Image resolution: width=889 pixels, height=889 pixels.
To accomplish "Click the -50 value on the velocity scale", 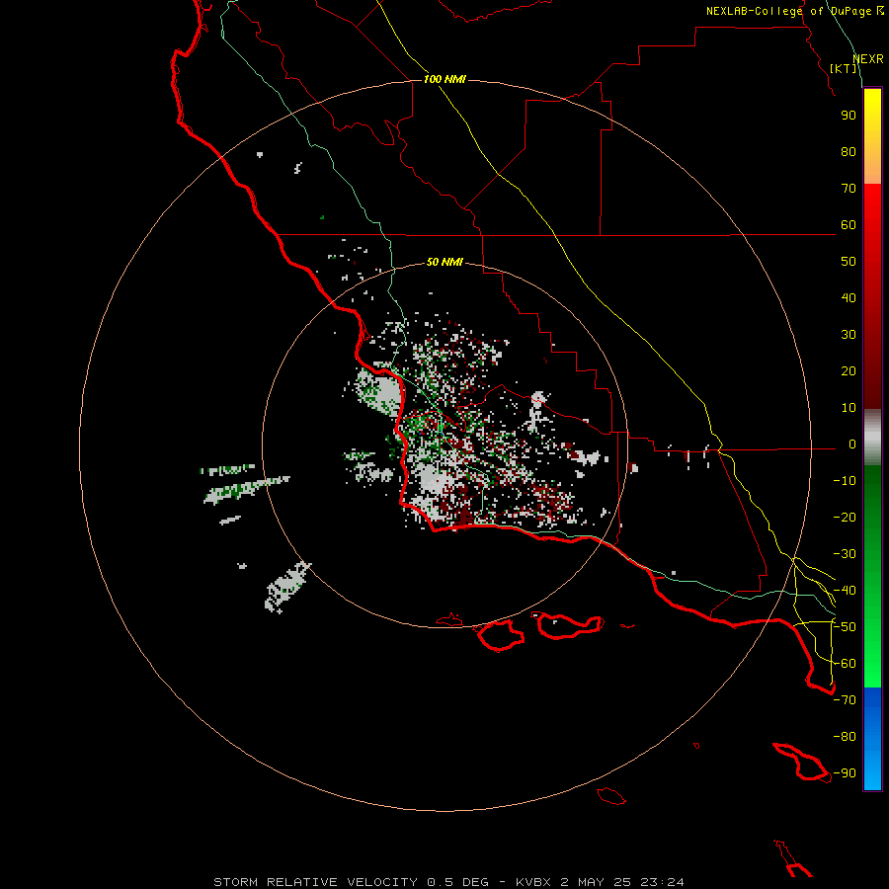I will coord(845,627).
